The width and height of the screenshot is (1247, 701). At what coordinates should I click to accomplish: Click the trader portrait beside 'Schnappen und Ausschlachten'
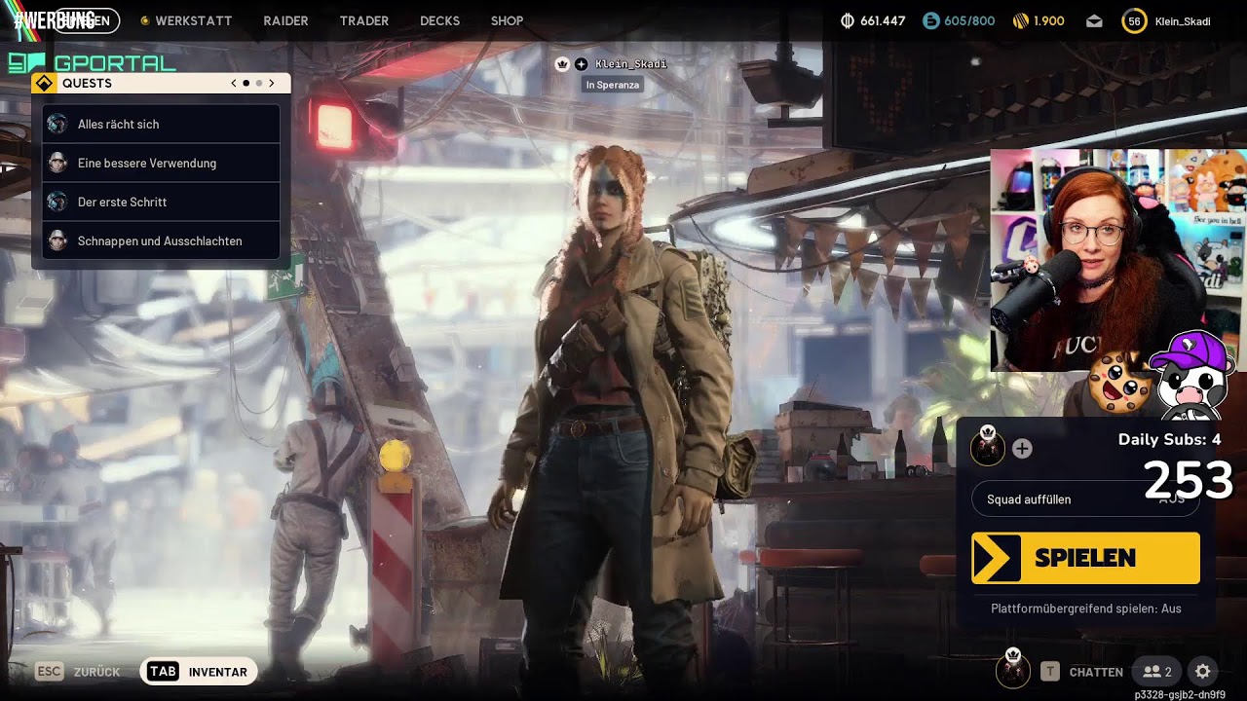coord(57,240)
